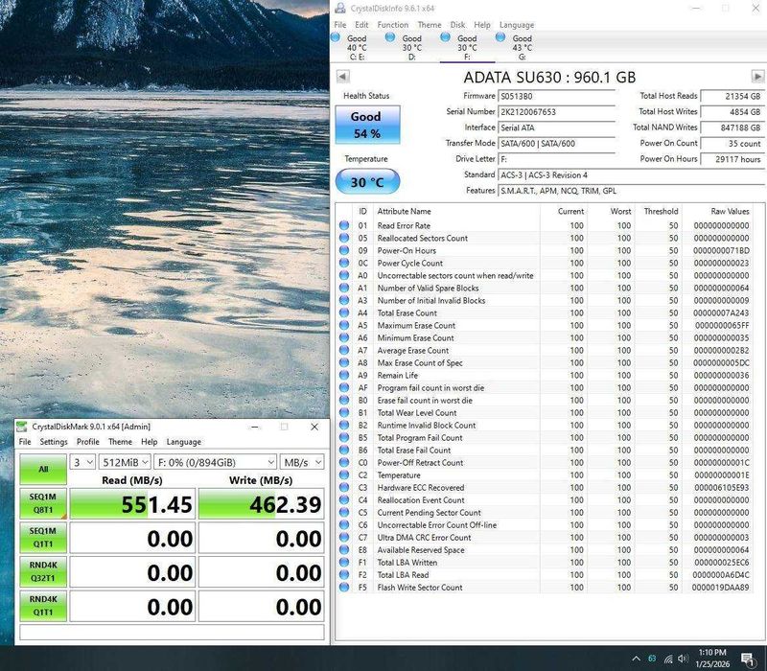
Task: Click status orb for Available Reserved Space
Action: [x=344, y=549]
